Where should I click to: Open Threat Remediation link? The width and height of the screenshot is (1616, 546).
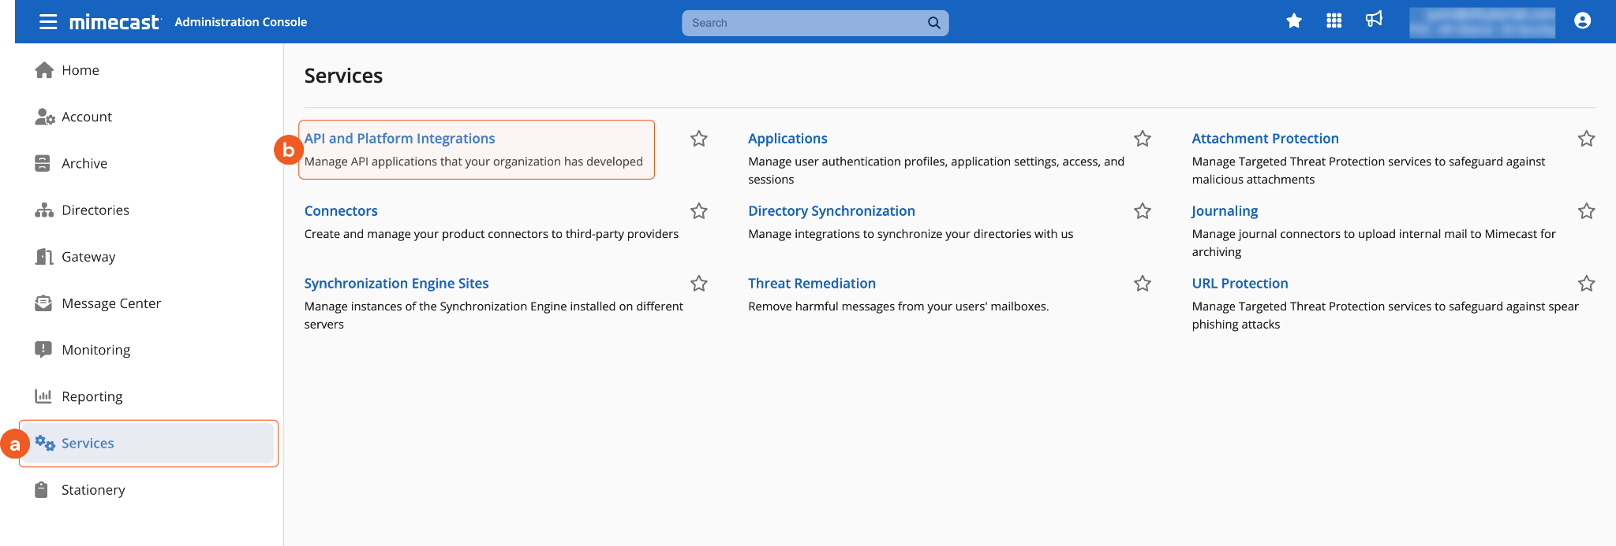click(x=811, y=284)
